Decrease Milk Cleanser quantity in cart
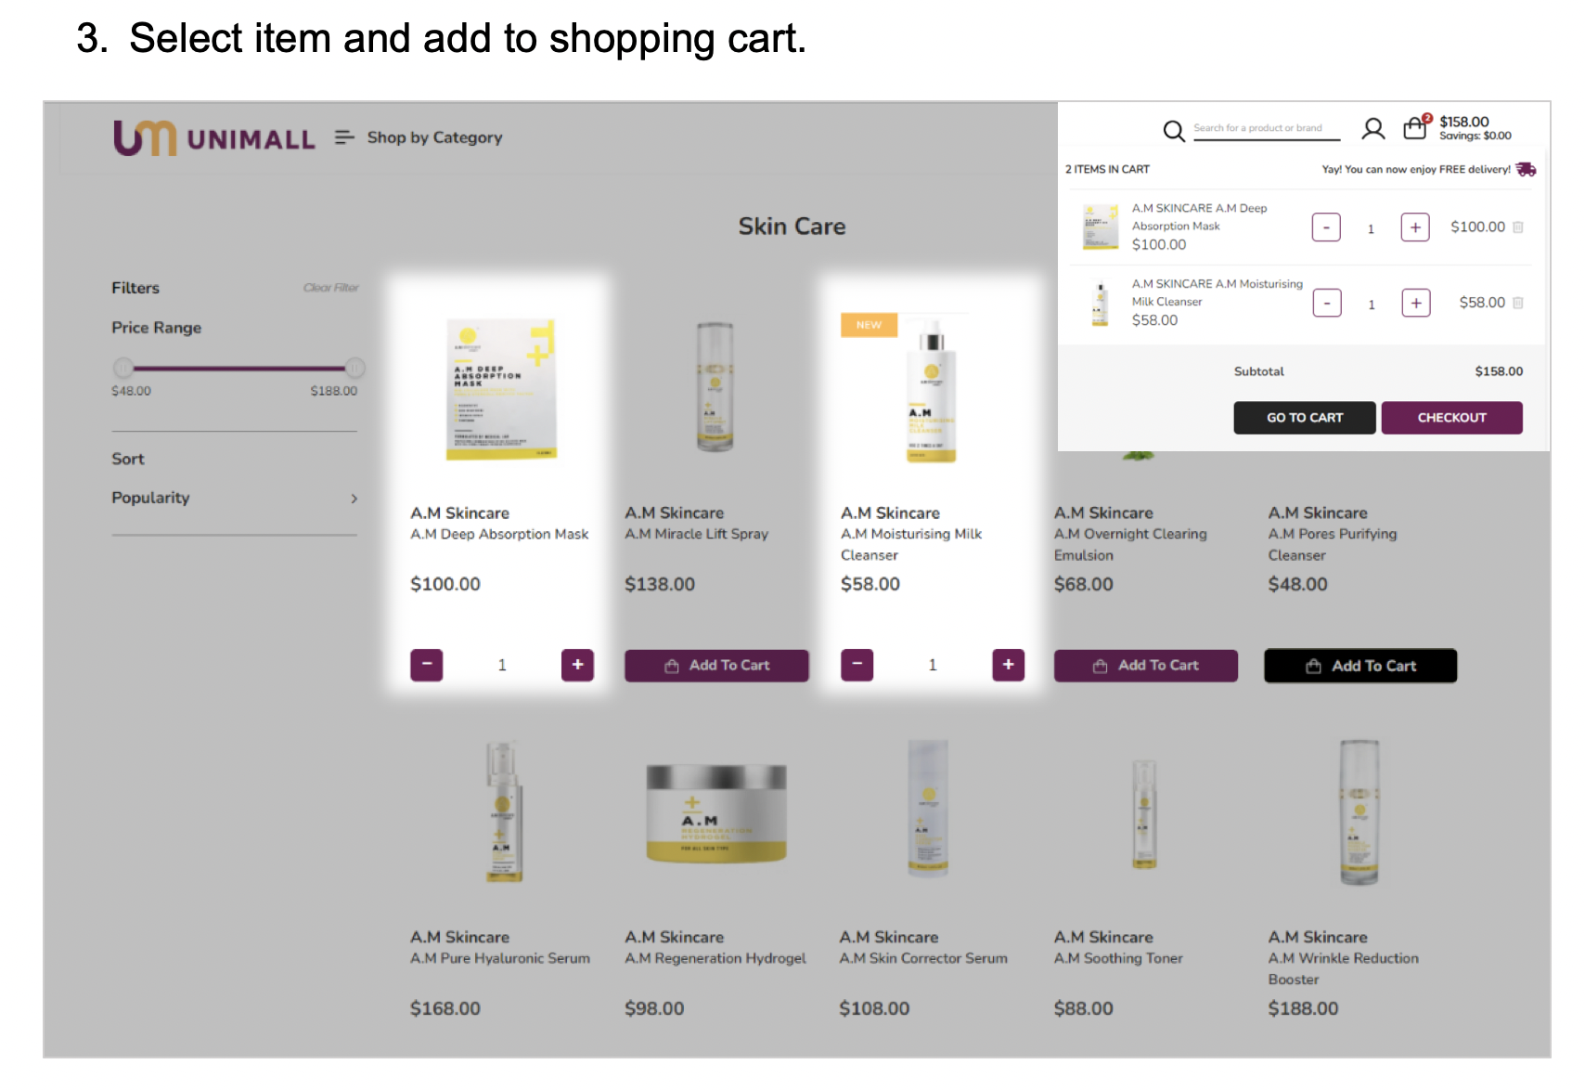The width and height of the screenshot is (1585, 1090). 1327,303
